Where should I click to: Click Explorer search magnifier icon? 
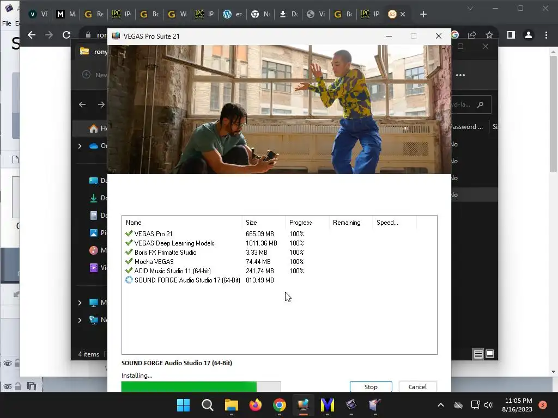[481, 104]
